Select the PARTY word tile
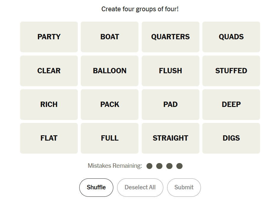 (x=49, y=37)
